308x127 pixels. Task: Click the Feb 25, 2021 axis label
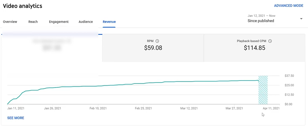click(x=143, y=108)
